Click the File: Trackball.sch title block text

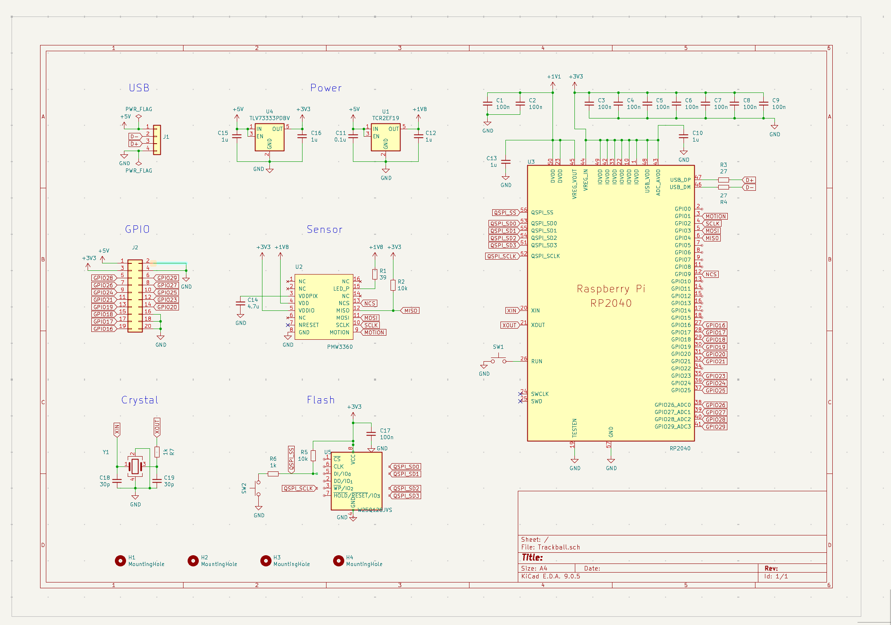pos(550,547)
